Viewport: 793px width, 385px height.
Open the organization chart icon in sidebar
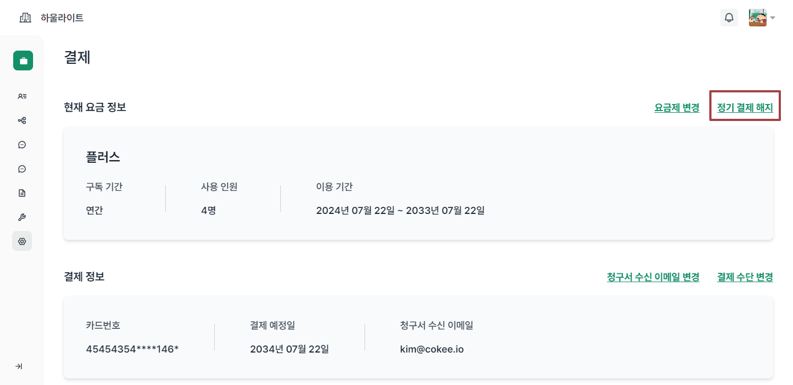pyautogui.click(x=21, y=120)
